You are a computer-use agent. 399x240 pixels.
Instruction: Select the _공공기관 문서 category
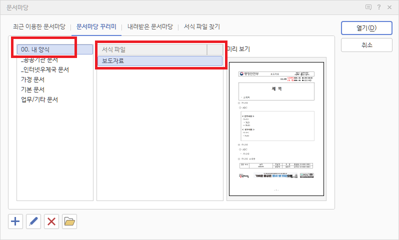[x=39, y=60]
